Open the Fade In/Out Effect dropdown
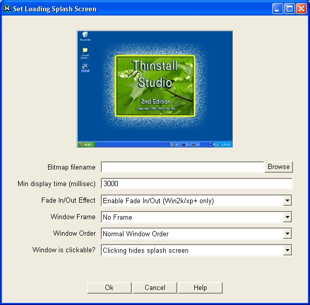The height and width of the screenshot is (305, 310). coord(196,201)
